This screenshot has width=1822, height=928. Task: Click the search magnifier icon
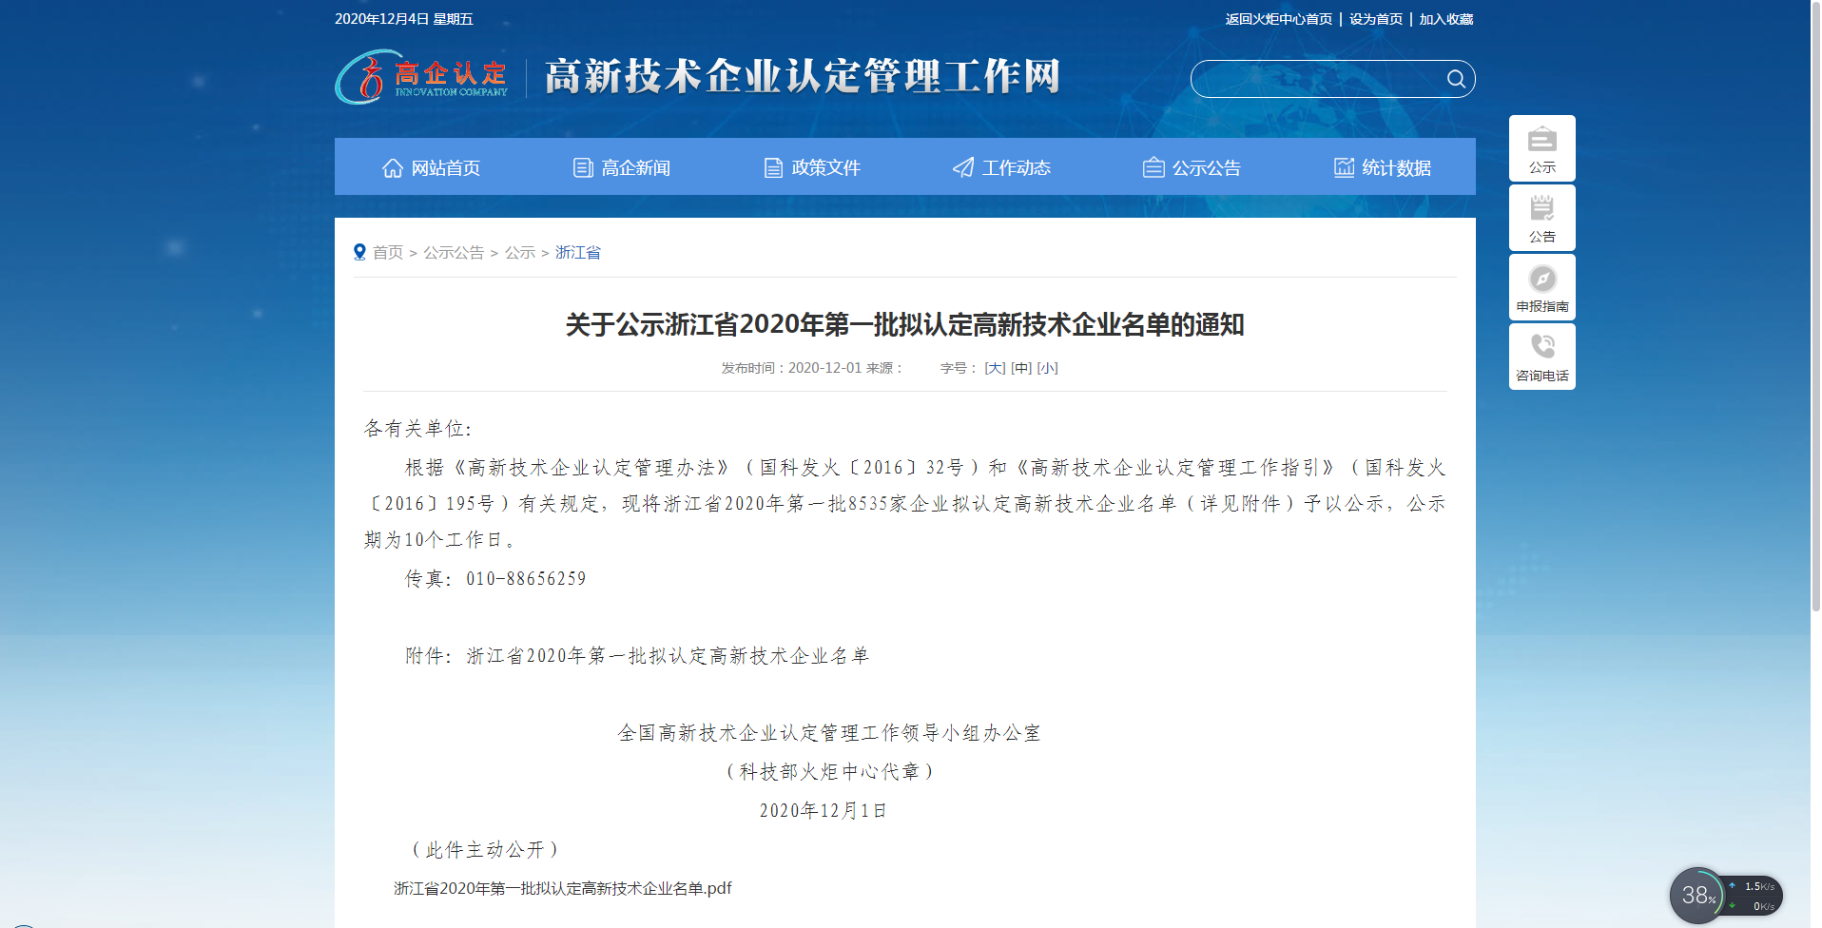1456,79
